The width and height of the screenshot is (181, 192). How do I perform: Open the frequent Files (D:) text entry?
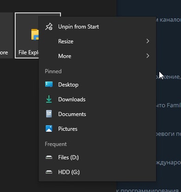coord(68,157)
